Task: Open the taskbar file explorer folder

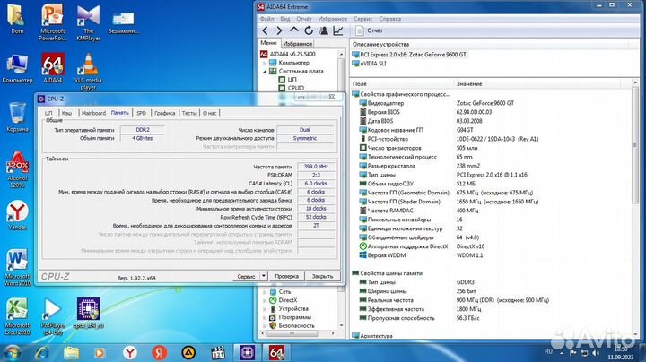Action: [71, 352]
